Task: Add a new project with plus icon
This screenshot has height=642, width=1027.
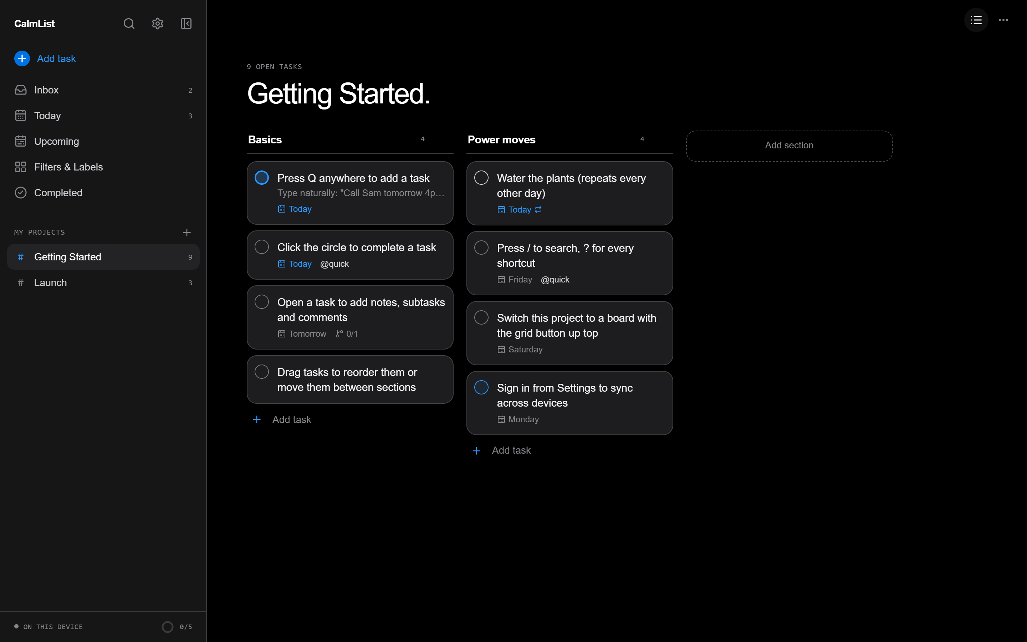Action: pyautogui.click(x=187, y=232)
